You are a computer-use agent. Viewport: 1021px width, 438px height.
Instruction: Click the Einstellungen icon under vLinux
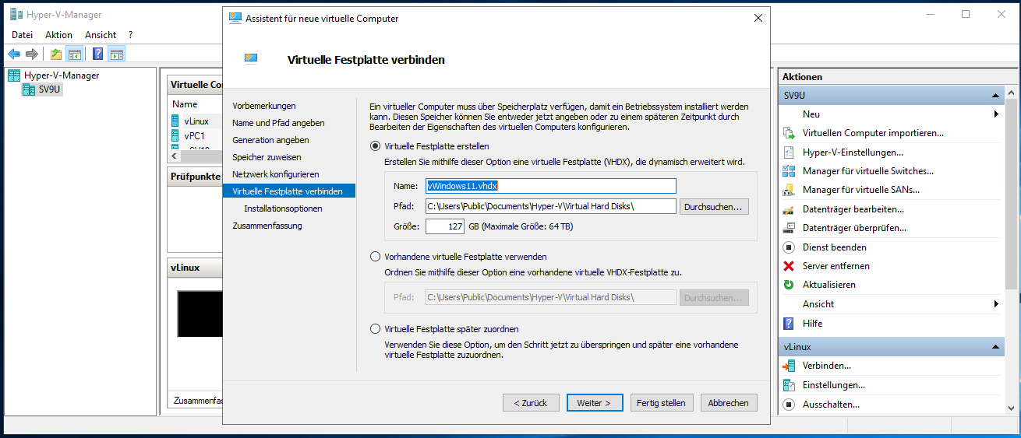(x=788, y=385)
